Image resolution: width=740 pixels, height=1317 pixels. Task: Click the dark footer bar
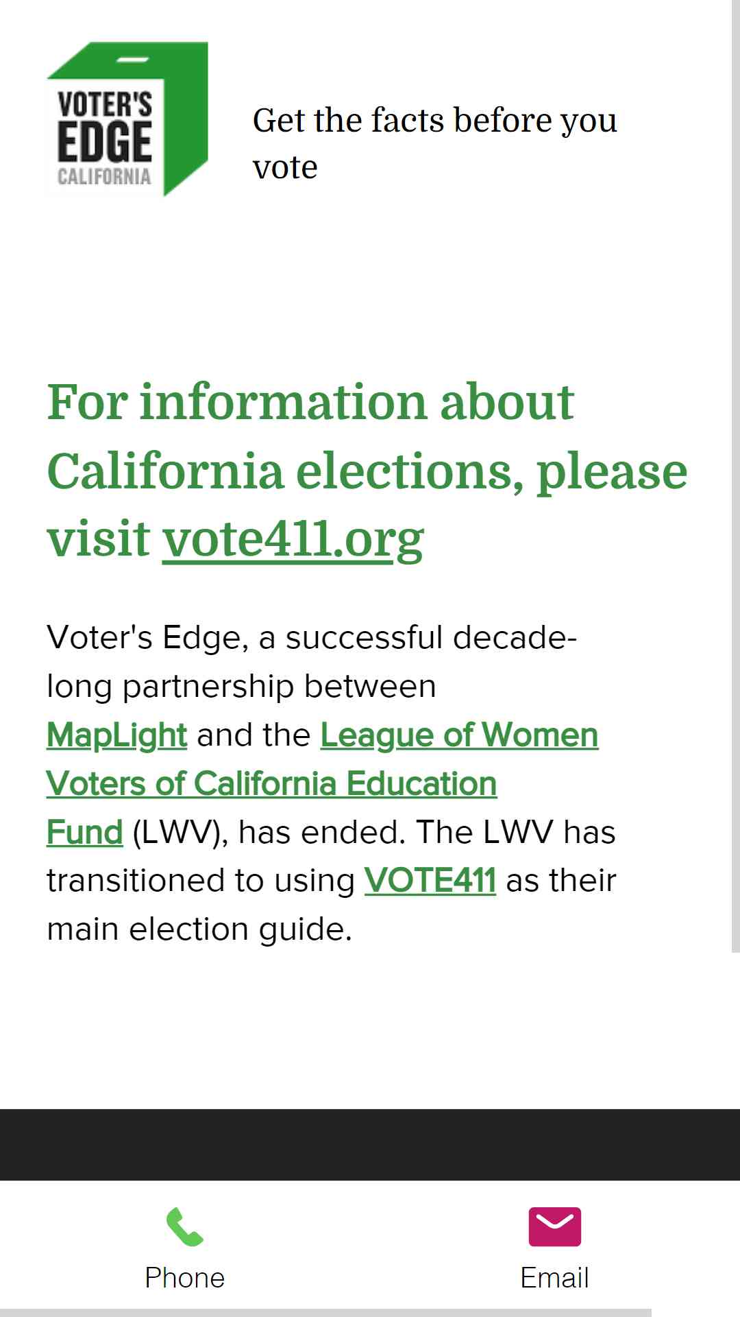370,1144
